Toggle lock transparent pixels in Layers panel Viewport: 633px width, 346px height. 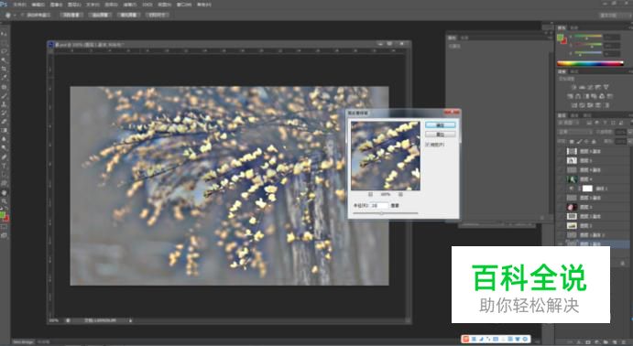point(572,142)
